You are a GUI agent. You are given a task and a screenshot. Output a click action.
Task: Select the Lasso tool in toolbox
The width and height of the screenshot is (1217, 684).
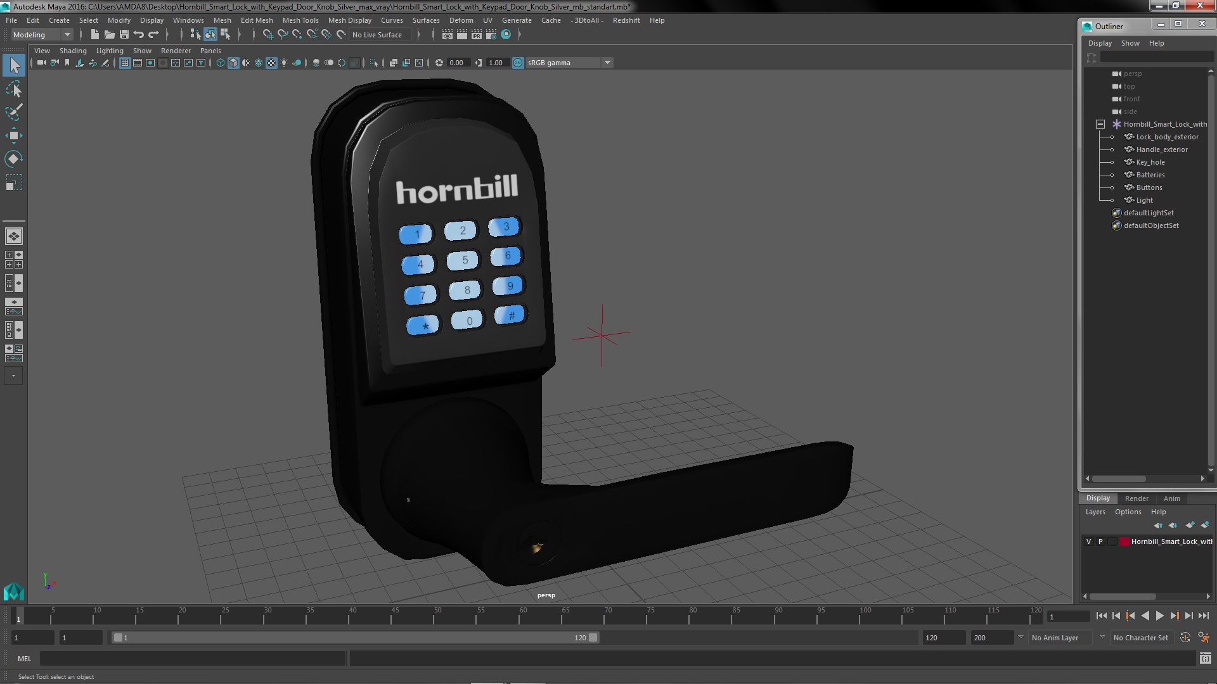pos(14,89)
